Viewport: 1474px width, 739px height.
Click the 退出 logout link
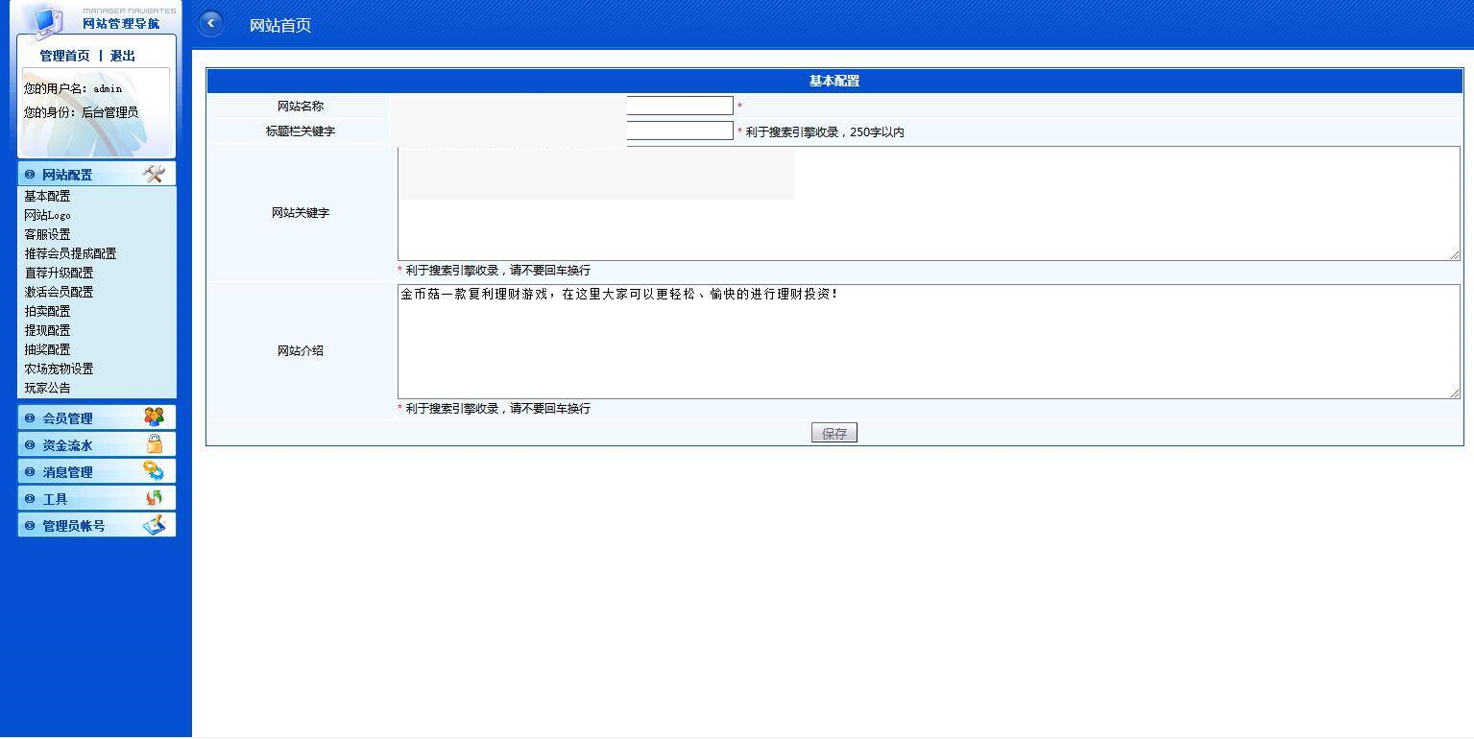[123, 56]
